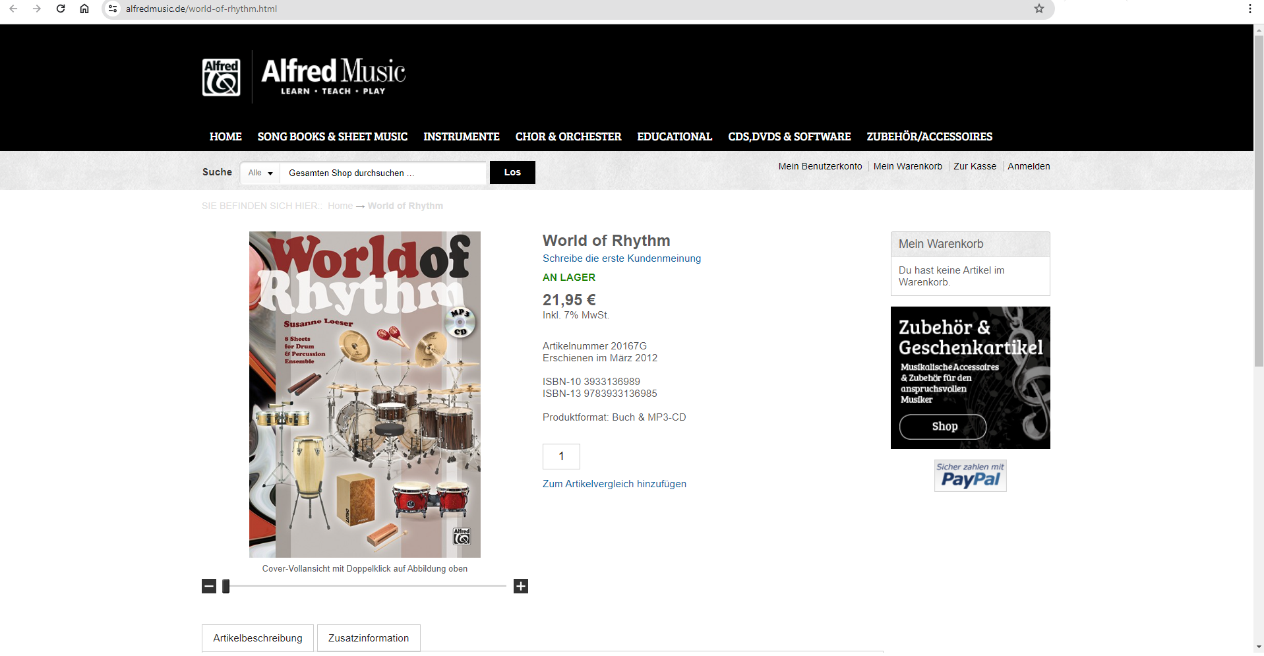1264x656 pixels.
Task: Open CHOR & ORCHESTER menu
Action: pyautogui.click(x=568, y=136)
